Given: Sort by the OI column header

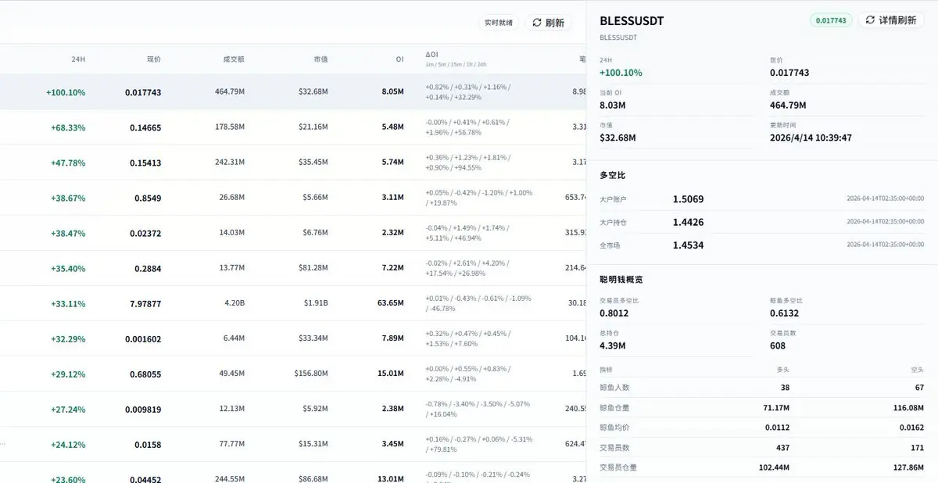Looking at the screenshot, I should click(x=399, y=59).
